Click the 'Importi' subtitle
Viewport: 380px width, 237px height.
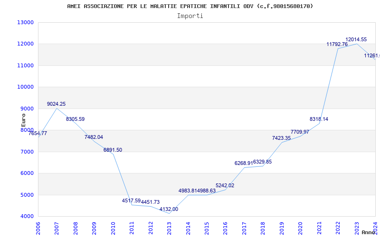[190, 16]
